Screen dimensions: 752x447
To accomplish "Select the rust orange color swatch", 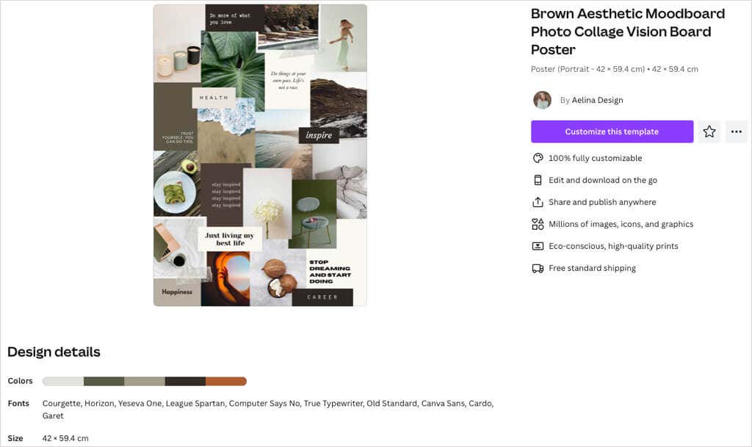I will (226, 381).
